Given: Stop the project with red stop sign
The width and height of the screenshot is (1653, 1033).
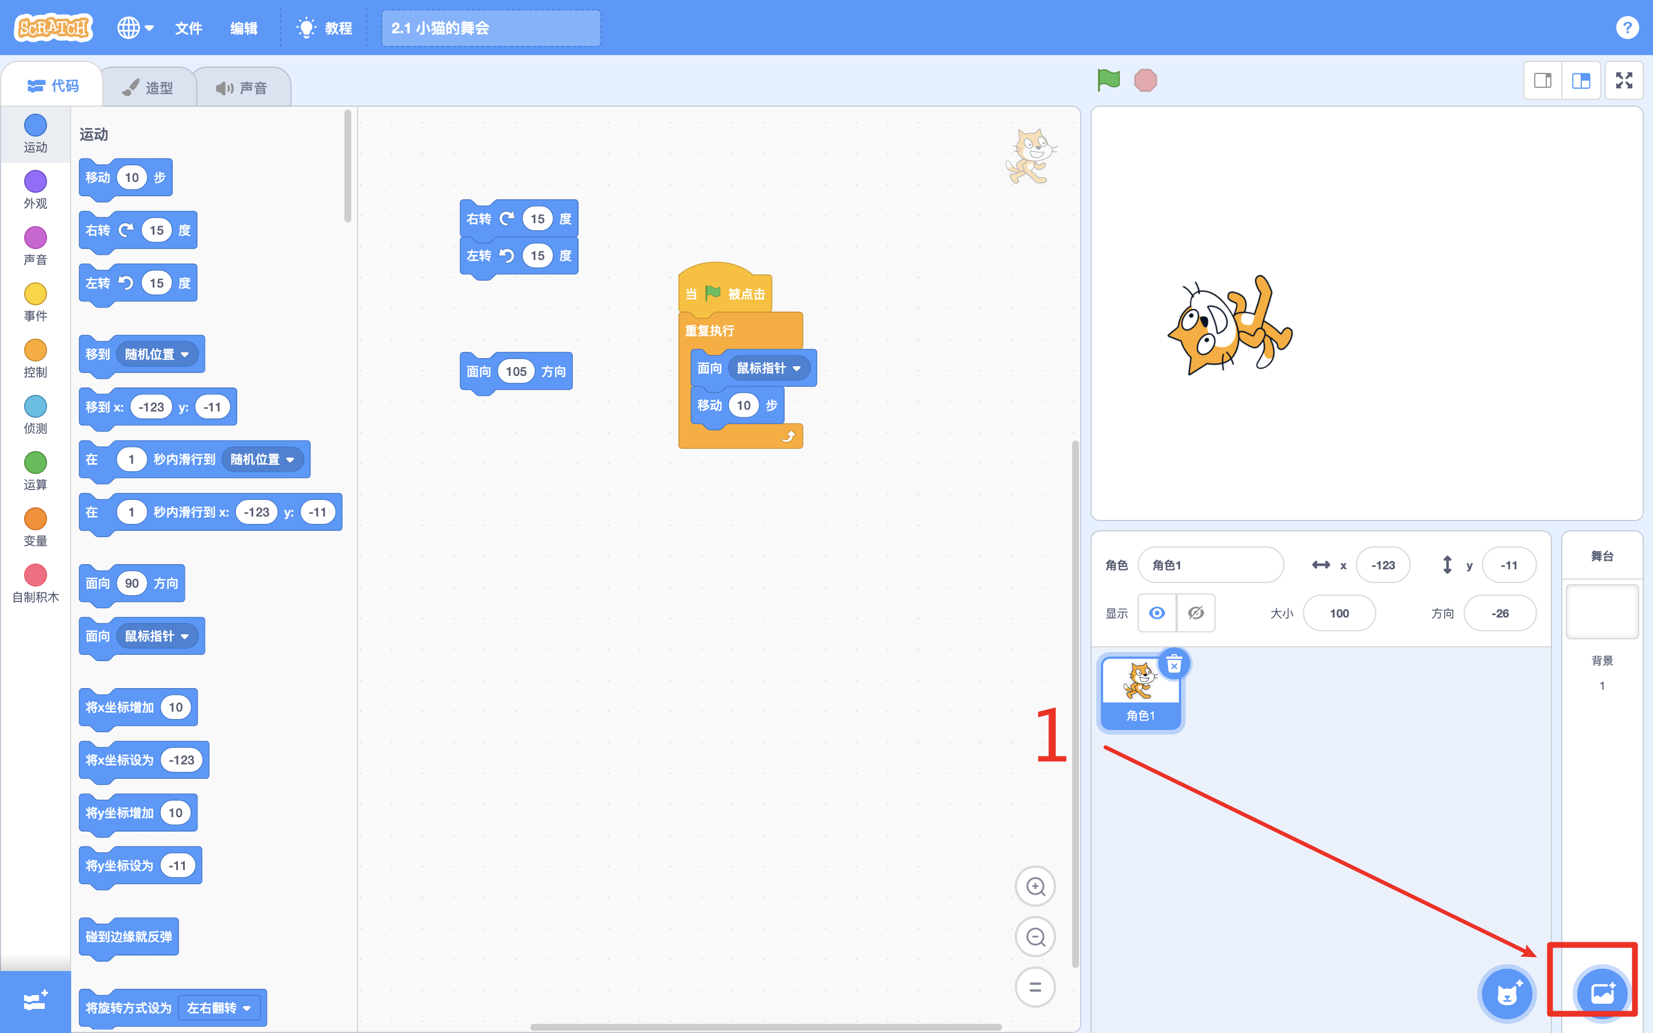Looking at the screenshot, I should [x=1146, y=80].
